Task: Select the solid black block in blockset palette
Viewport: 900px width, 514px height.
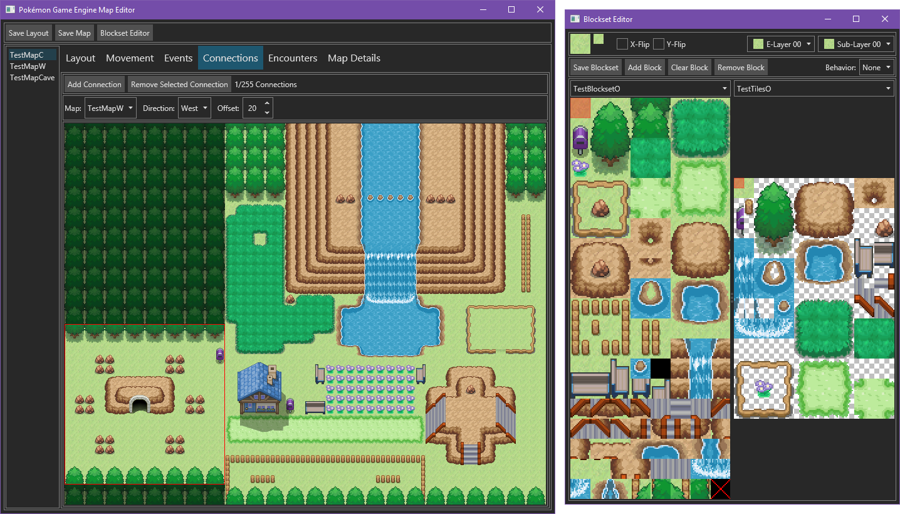Action: tap(660, 368)
